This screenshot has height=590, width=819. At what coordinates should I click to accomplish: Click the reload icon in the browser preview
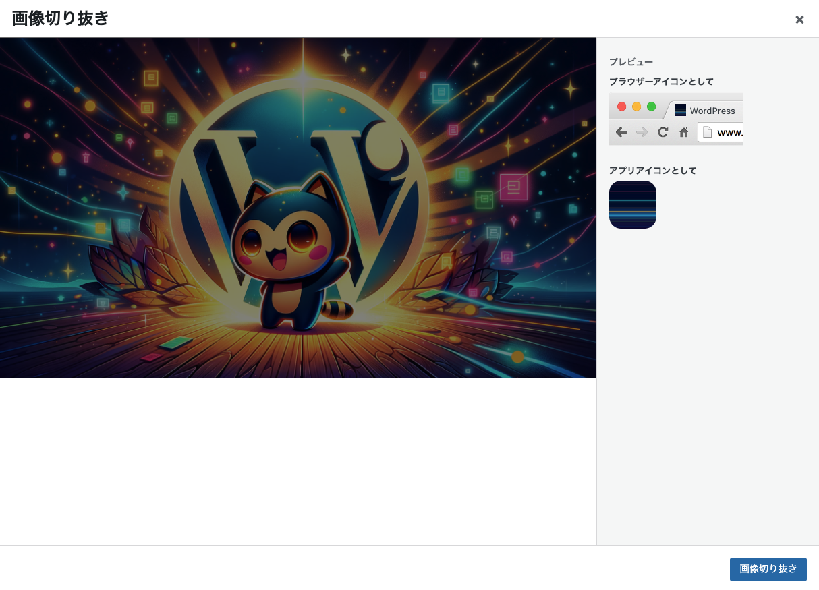pos(663,132)
